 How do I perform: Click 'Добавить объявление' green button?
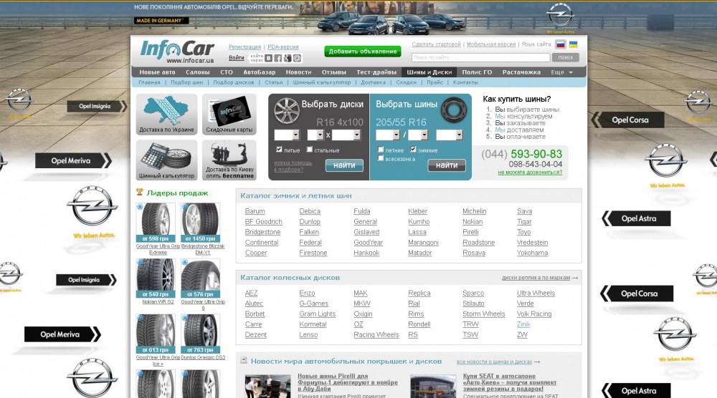pos(363,51)
